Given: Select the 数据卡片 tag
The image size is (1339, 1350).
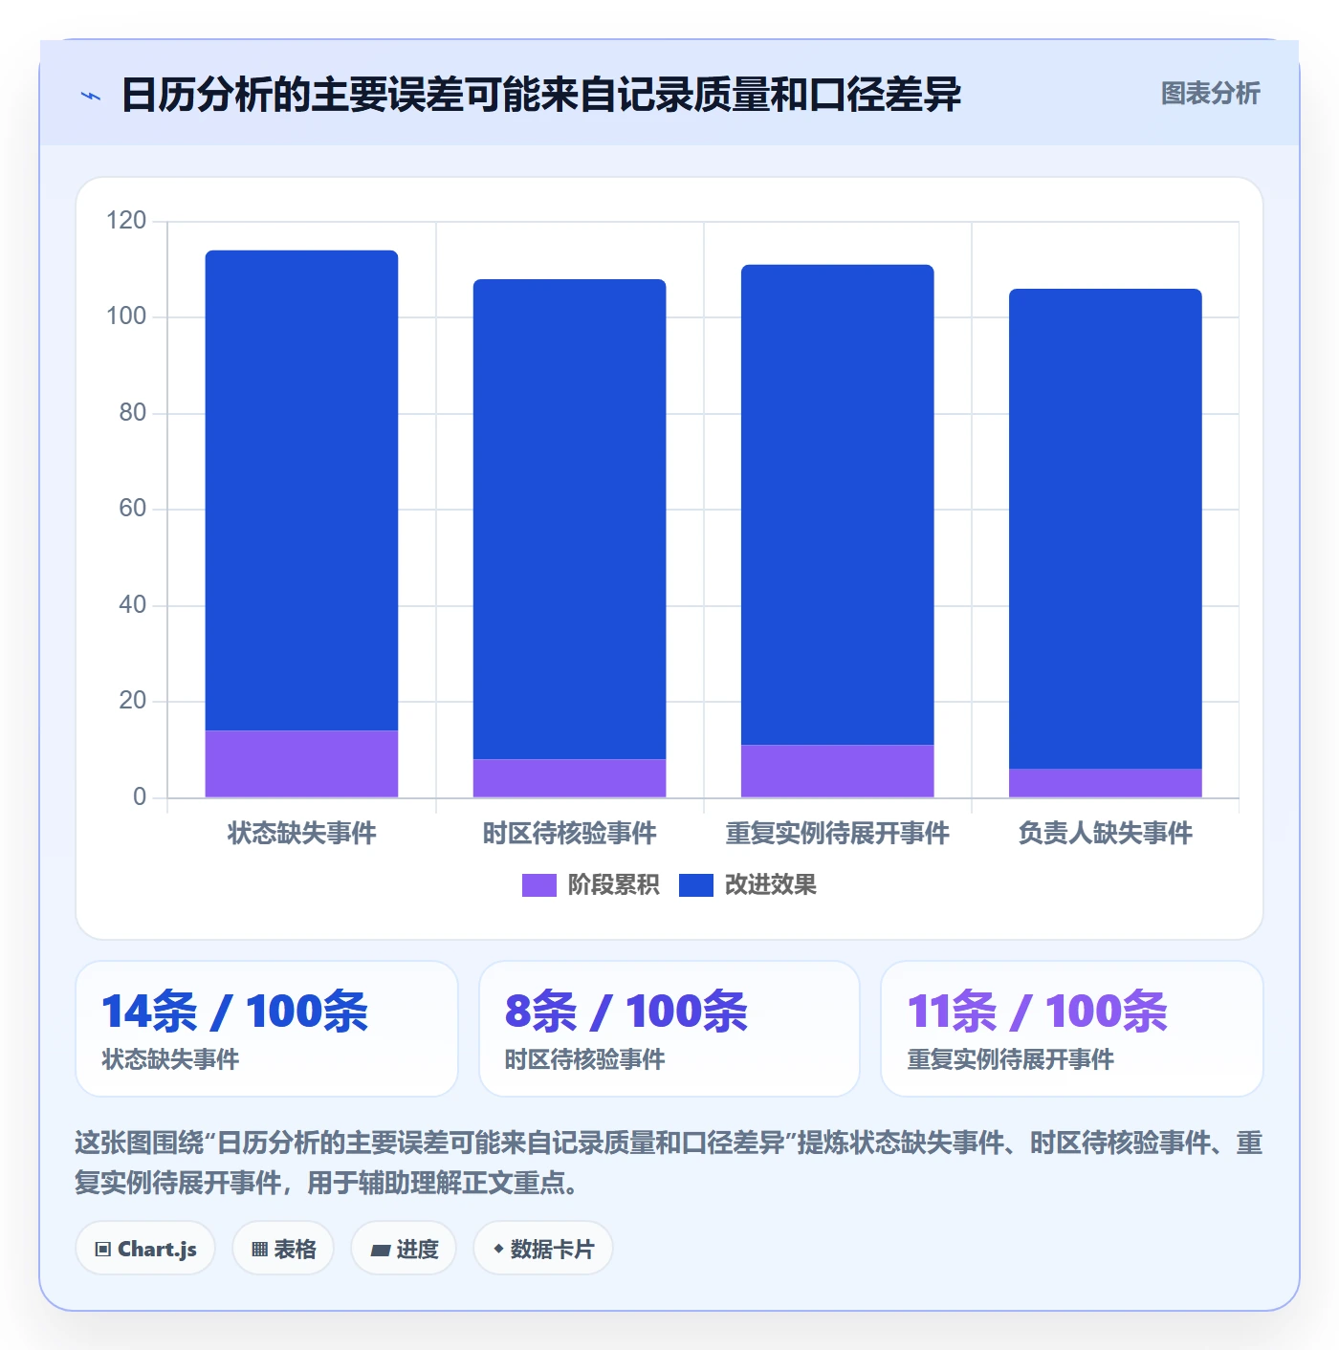Looking at the screenshot, I should pos(543,1249).
